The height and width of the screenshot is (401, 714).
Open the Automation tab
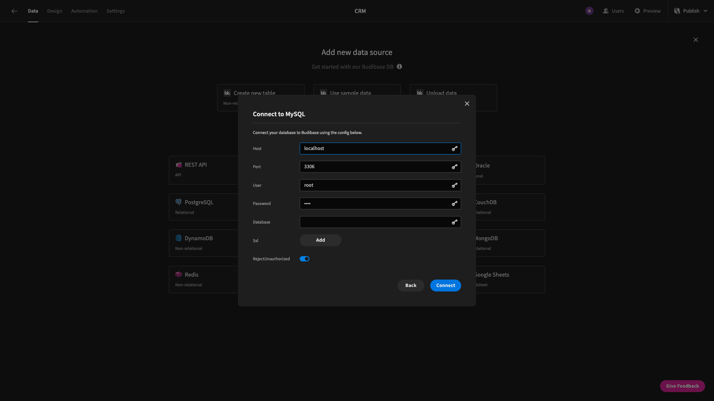[x=84, y=11]
